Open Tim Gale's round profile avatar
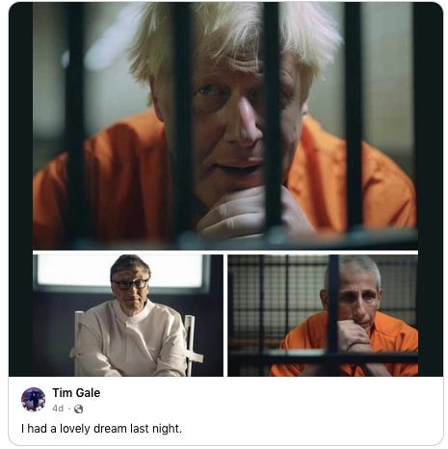The width and height of the screenshot is (448, 449). pyautogui.click(x=33, y=400)
